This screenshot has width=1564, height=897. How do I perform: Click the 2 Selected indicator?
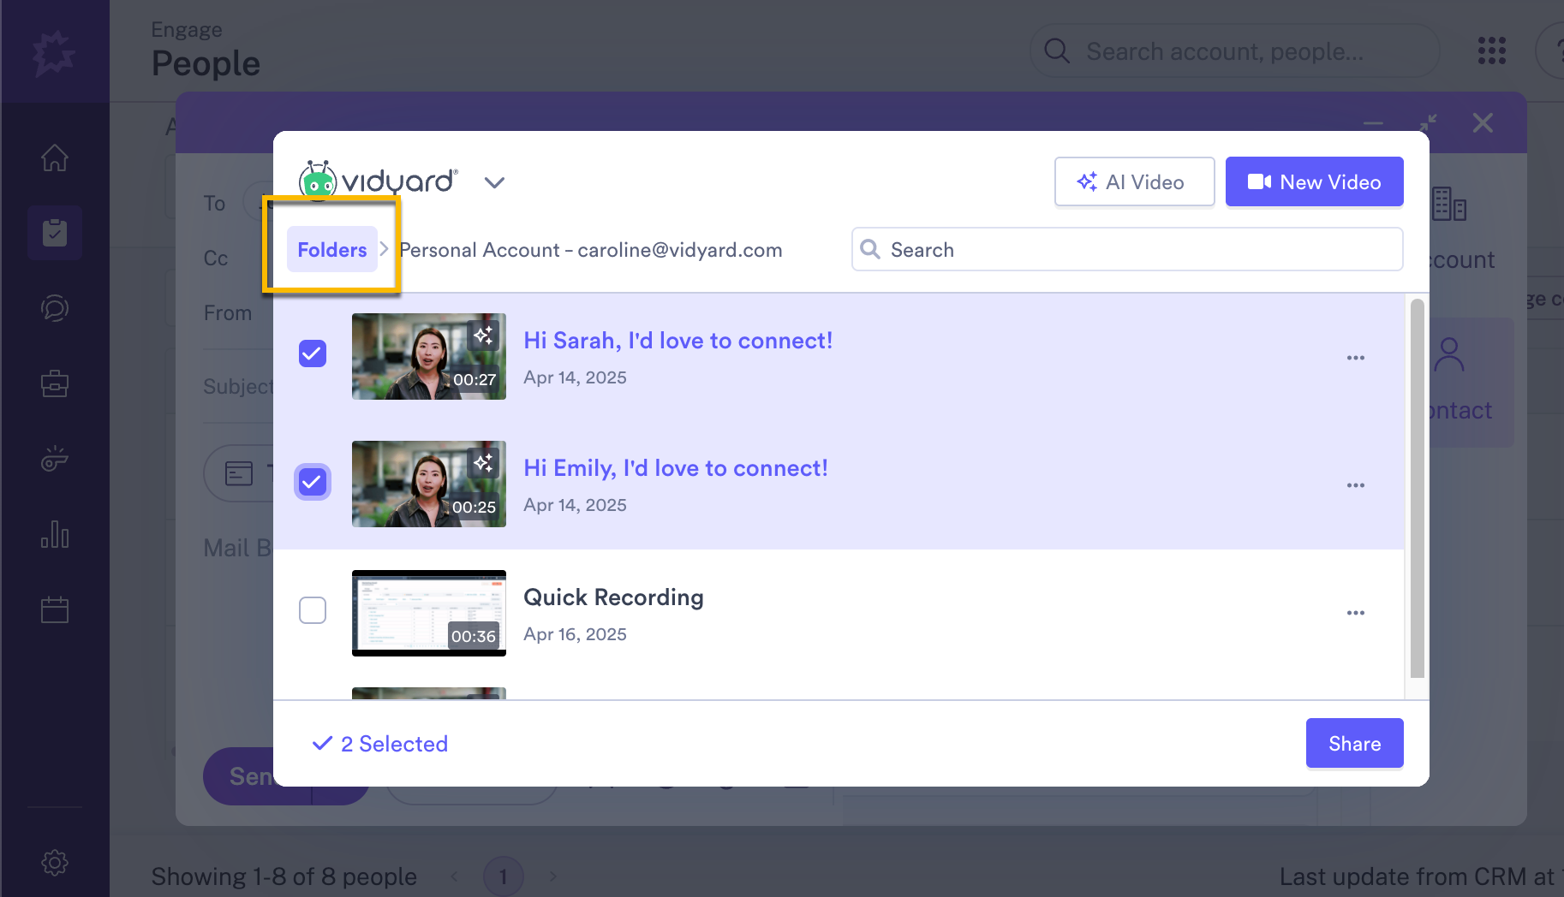click(x=380, y=744)
